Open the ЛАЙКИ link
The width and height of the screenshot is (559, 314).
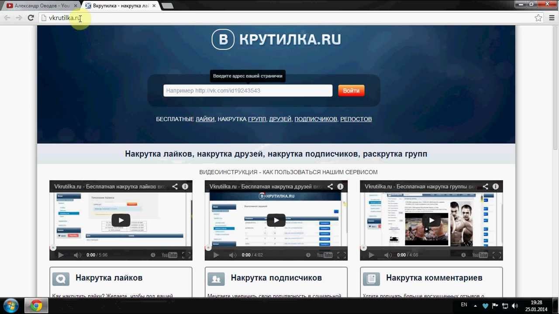coord(205,119)
